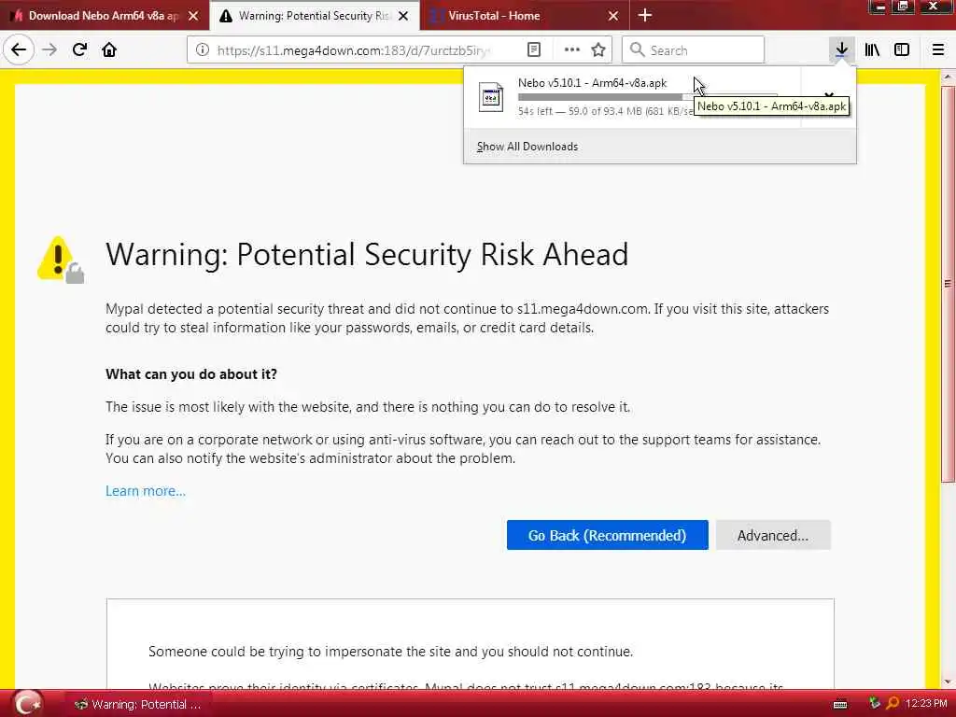Close the Warning Potential Security Risk tab

pyautogui.click(x=403, y=16)
